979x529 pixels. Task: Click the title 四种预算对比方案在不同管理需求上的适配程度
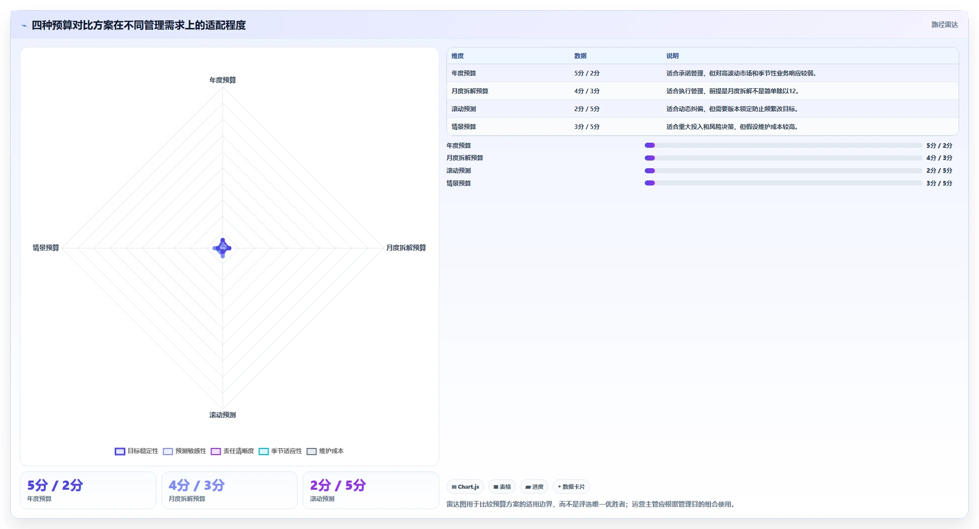[x=139, y=25]
